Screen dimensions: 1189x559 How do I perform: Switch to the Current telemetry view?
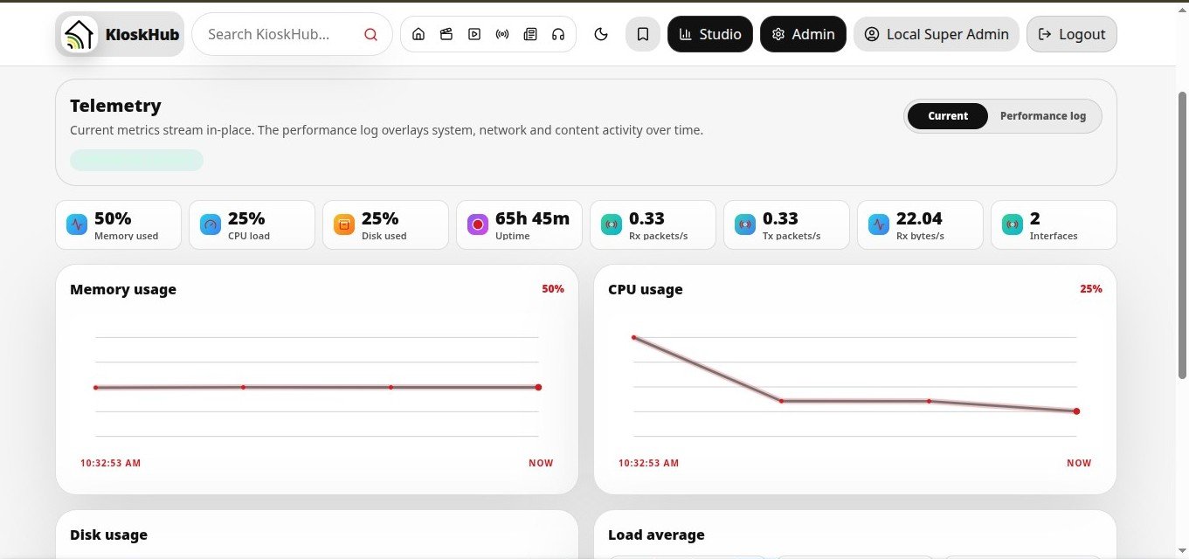(x=948, y=116)
